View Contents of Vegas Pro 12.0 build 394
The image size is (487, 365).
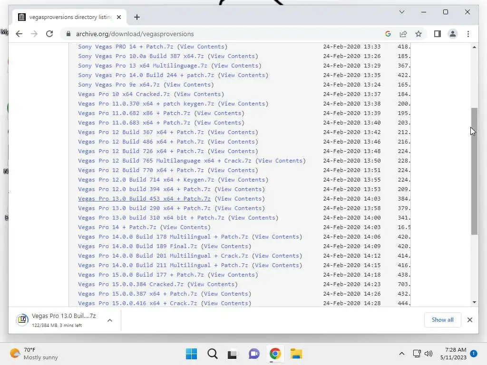(x=240, y=189)
